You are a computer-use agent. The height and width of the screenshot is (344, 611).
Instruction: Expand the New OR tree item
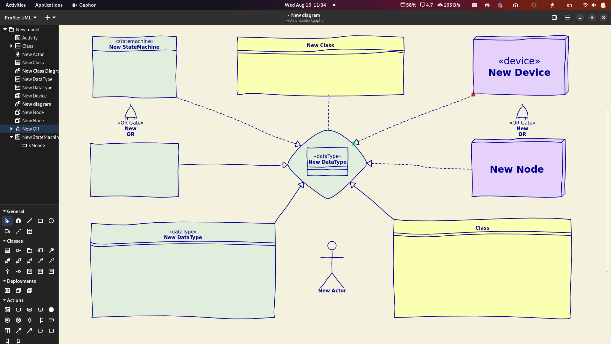(11, 129)
